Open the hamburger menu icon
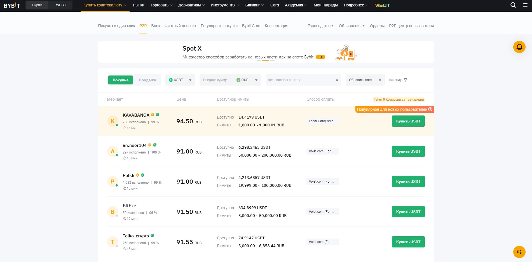Image resolution: width=532 pixels, height=262 pixels. tap(525, 5)
